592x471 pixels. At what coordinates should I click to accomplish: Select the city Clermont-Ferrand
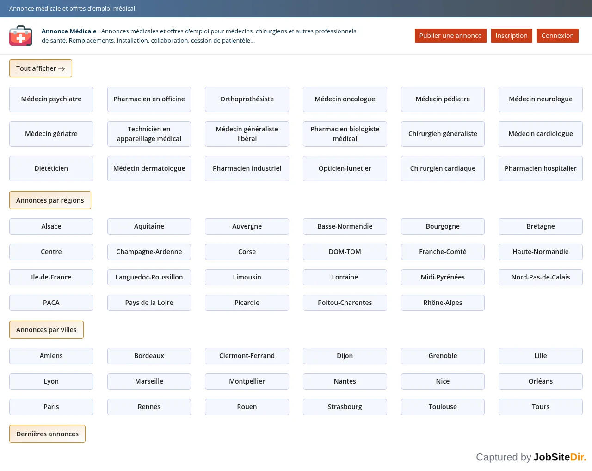(247, 356)
